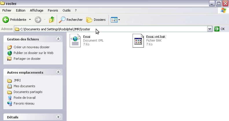Click the web publish globe icon

click(x=10, y=53)
